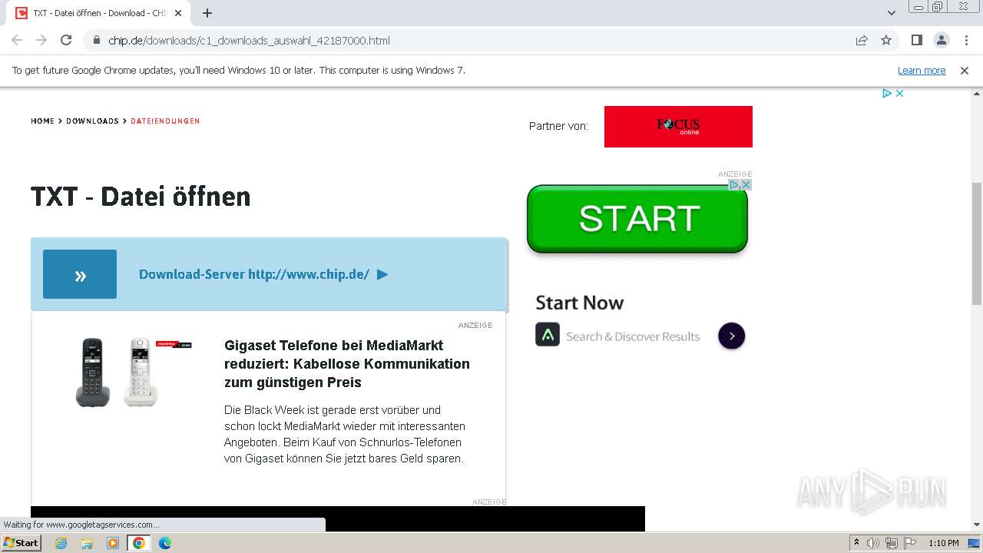
Task: Open the site security lock icon
Action: (x=96, y=40)
